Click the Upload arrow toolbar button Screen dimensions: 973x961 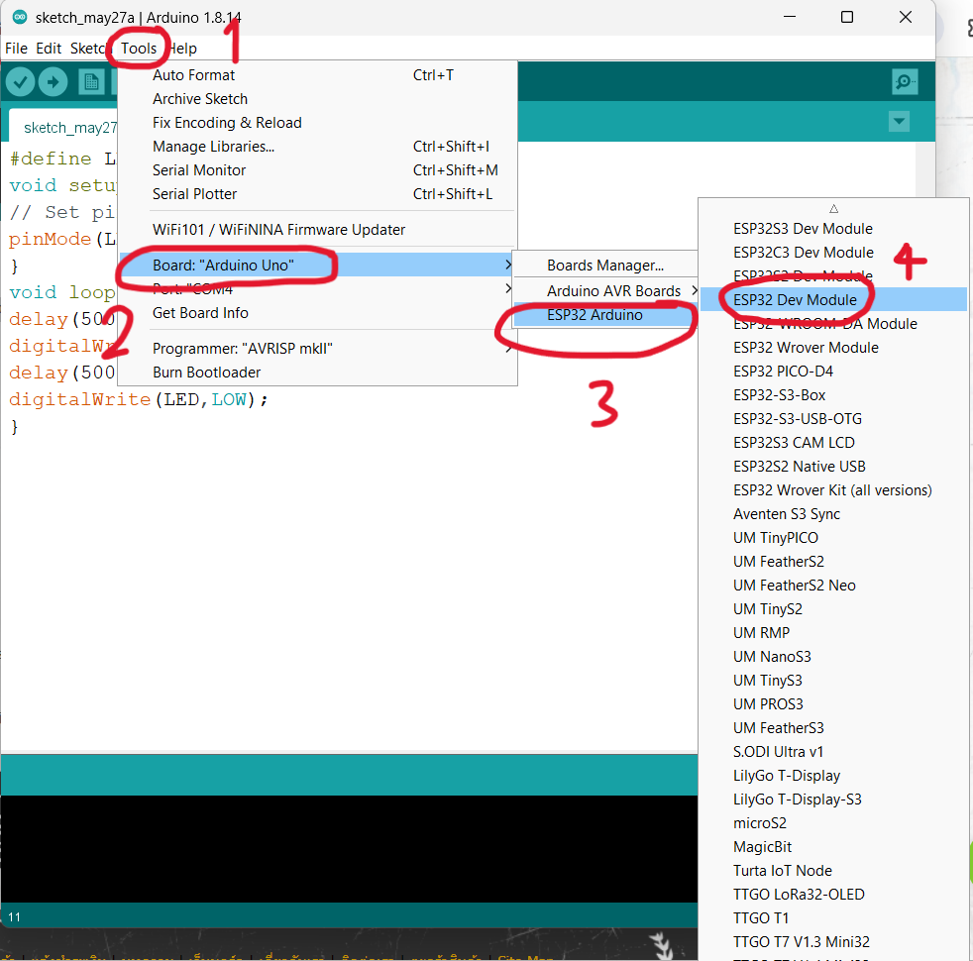pos(54,82)
